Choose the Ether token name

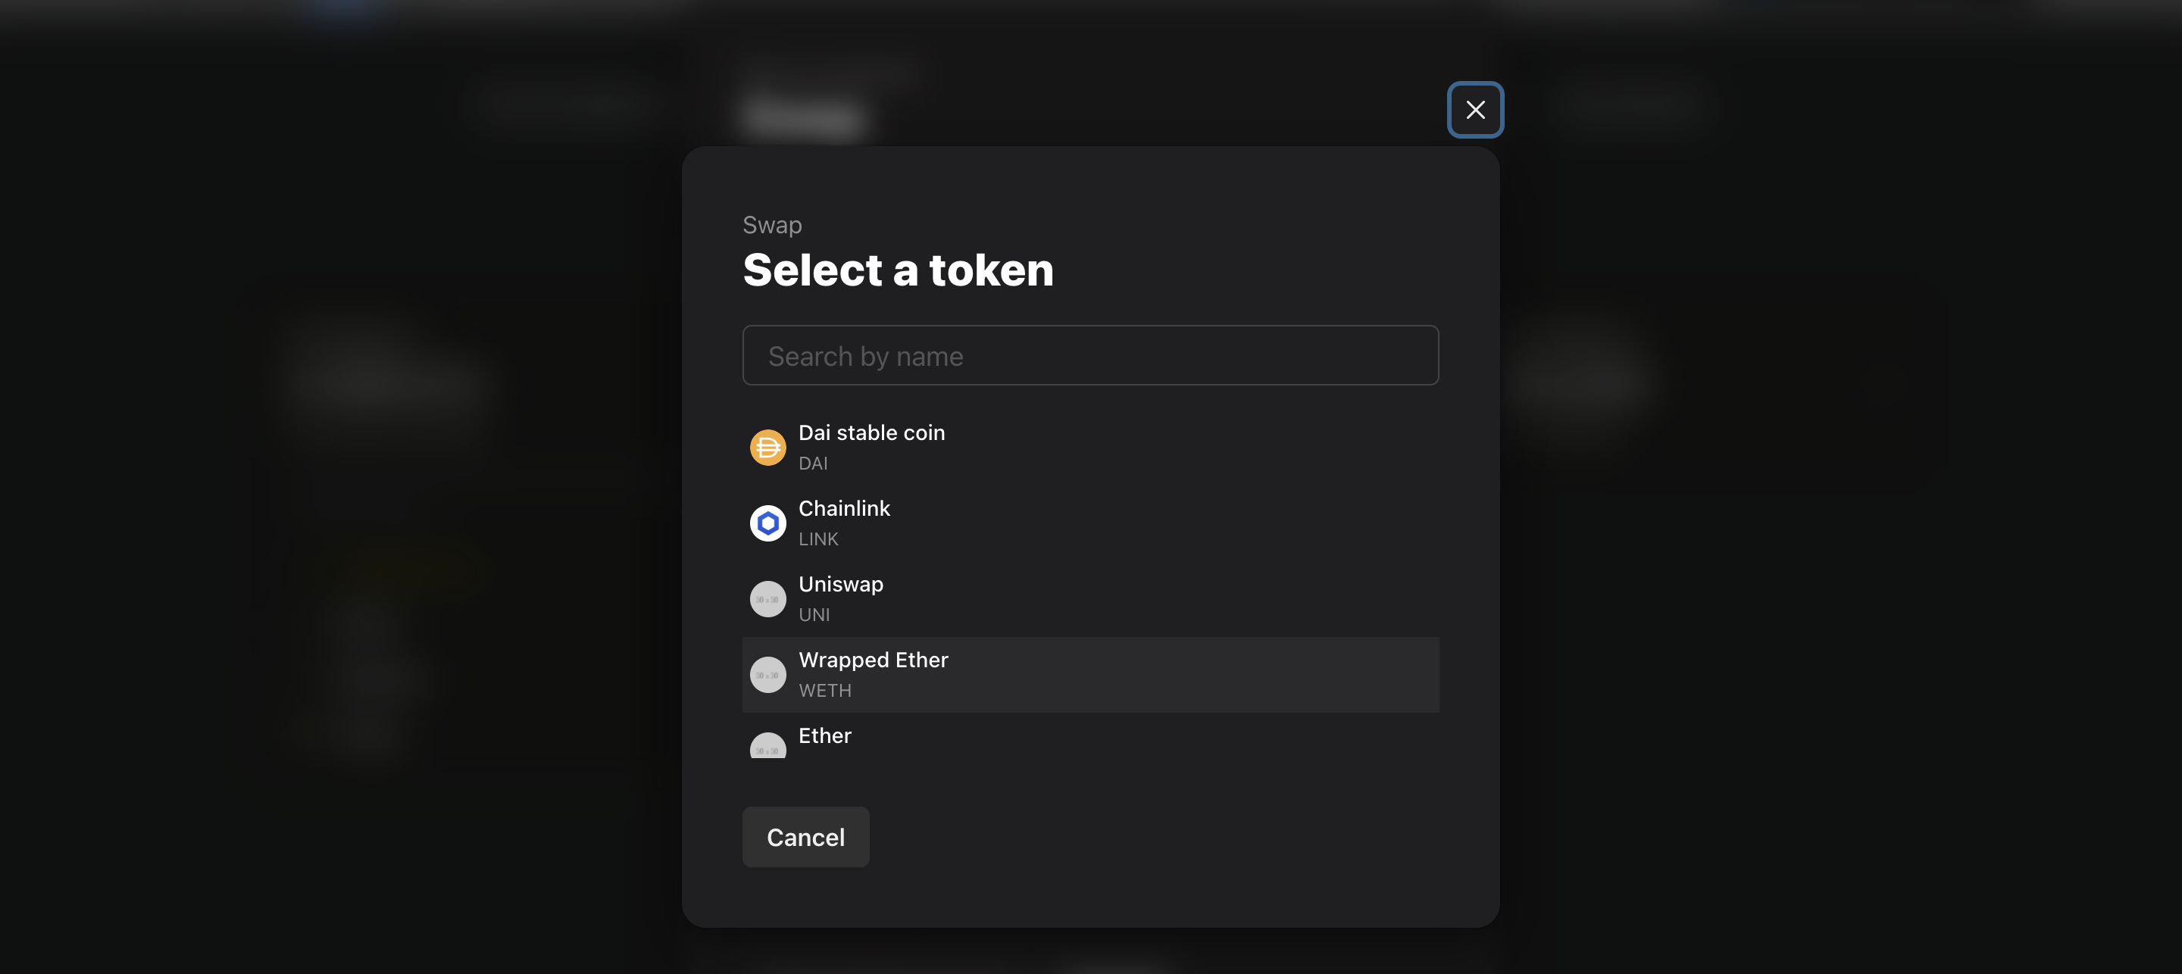(x=824, y=735)
